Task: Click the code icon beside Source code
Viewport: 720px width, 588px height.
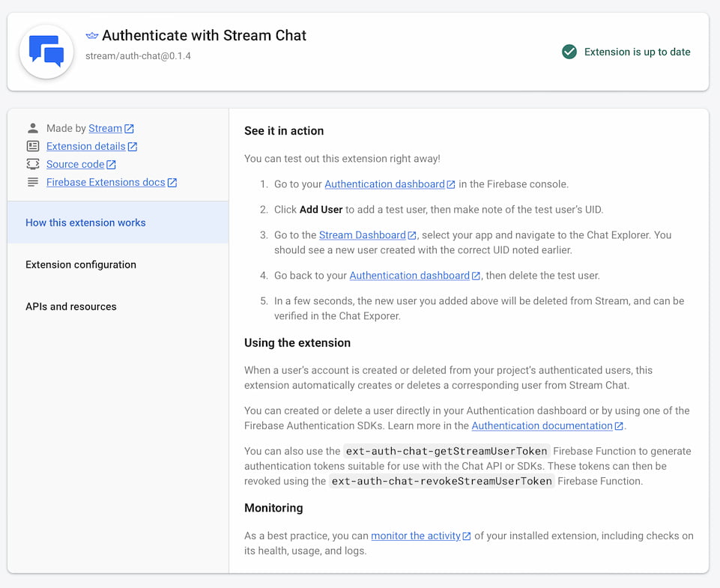Action: coord(33,164)
